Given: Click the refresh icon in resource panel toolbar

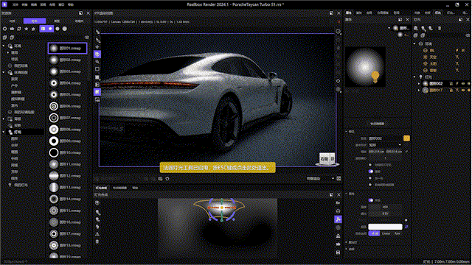Looking at the screenshot, I should [19, 29].
